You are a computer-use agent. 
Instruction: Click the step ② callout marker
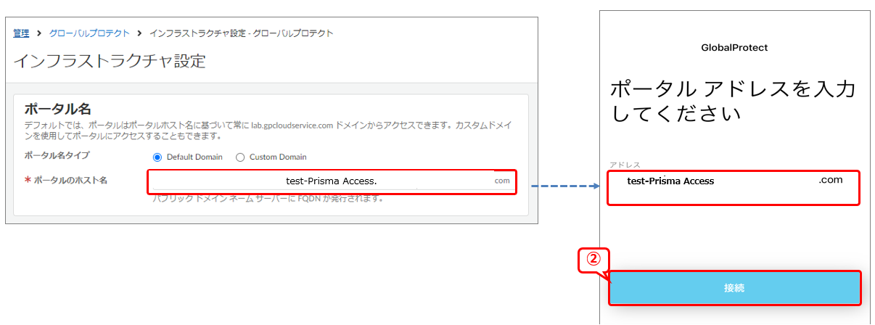593,260
